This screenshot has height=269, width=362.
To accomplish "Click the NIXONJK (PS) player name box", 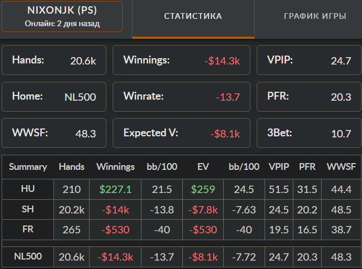I will click(x=62, y=17).
